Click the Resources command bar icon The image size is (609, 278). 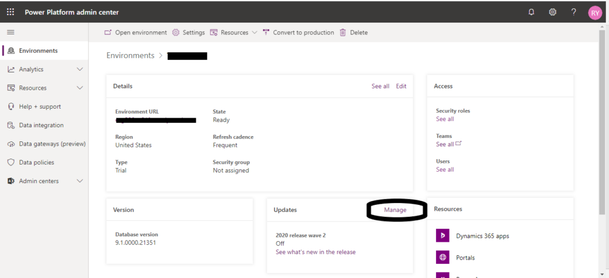pyautogui.click(x=214, y=33)
